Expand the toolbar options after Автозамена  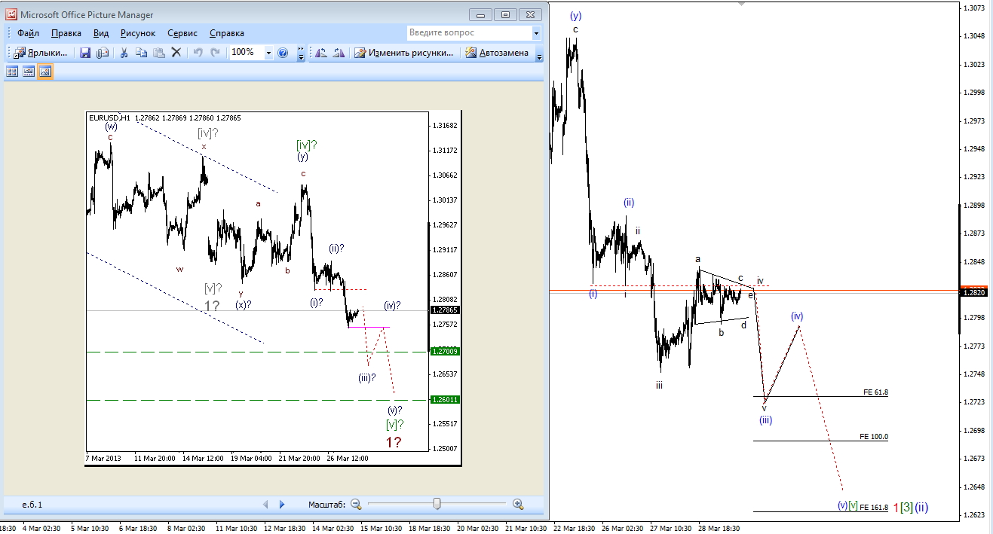(x=539, y=53)
